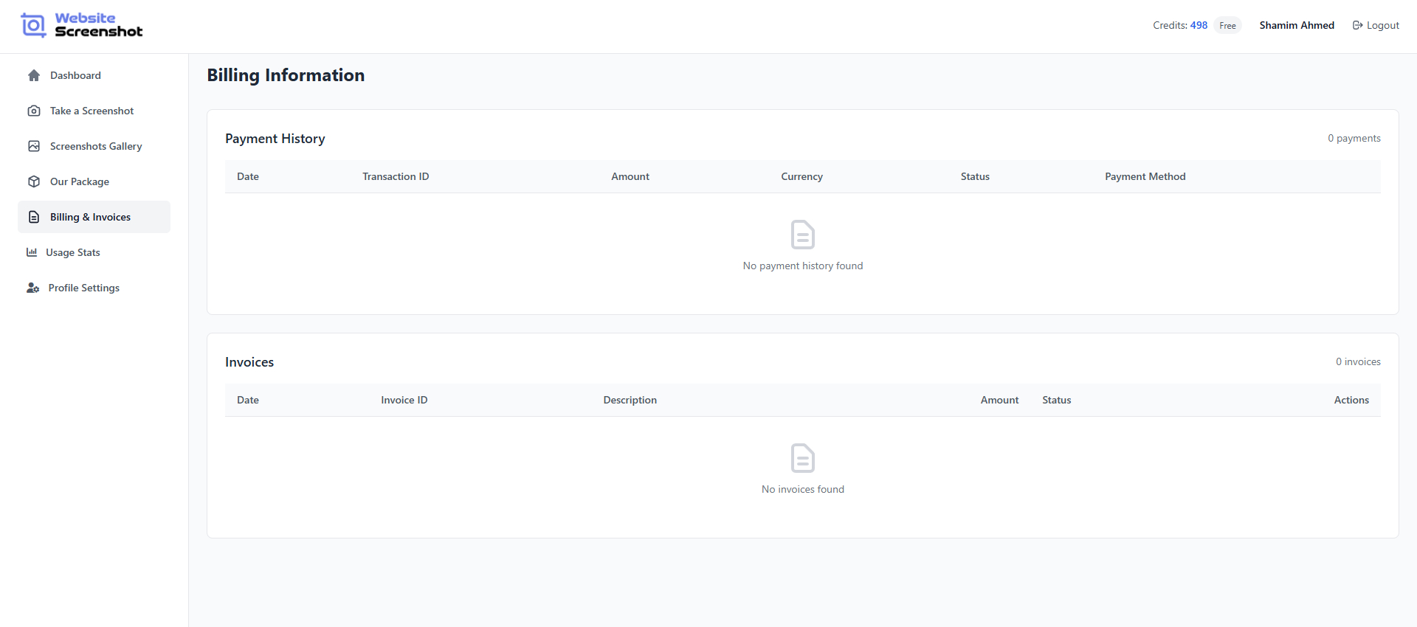The width and height of the screenshot is (1417, 627).
Task: Click the '0 invoices' count label
Action: [x=1358, y=361]
